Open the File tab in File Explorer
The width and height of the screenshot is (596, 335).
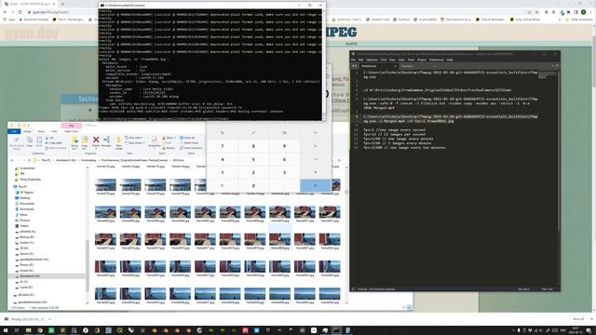click(x=14, y=131)
